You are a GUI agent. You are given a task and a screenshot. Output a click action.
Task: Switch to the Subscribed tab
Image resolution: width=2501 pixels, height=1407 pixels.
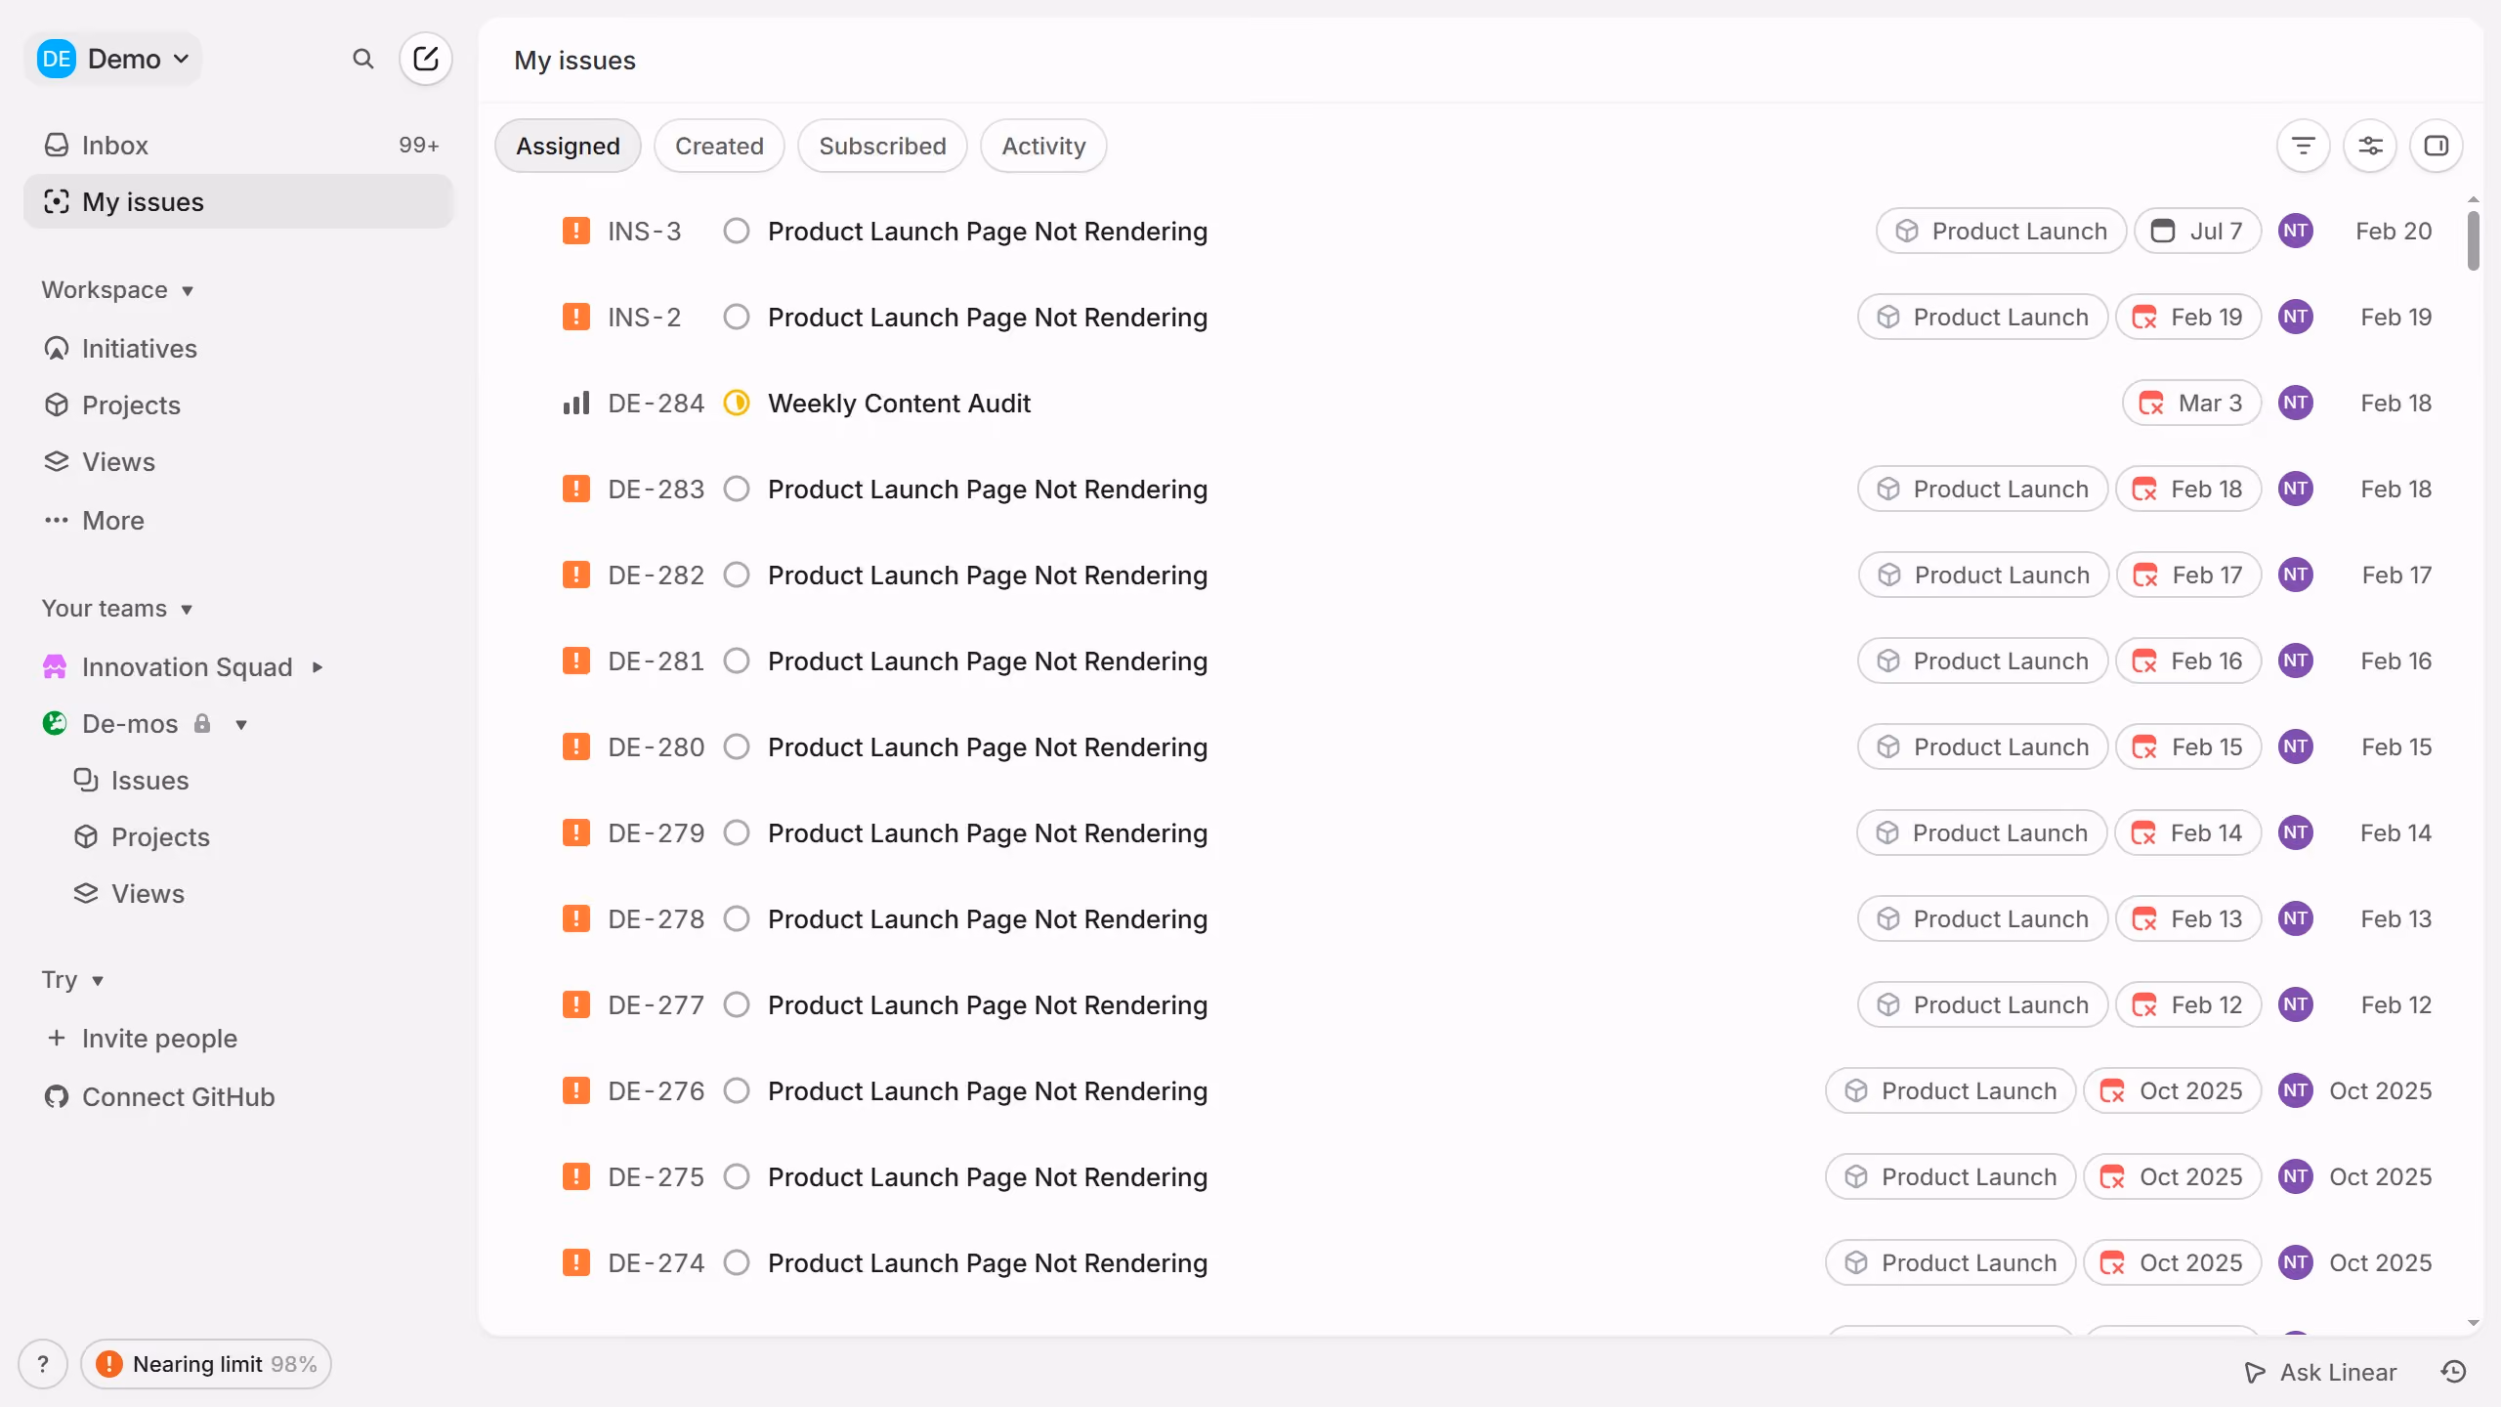(x=882, y=147)
